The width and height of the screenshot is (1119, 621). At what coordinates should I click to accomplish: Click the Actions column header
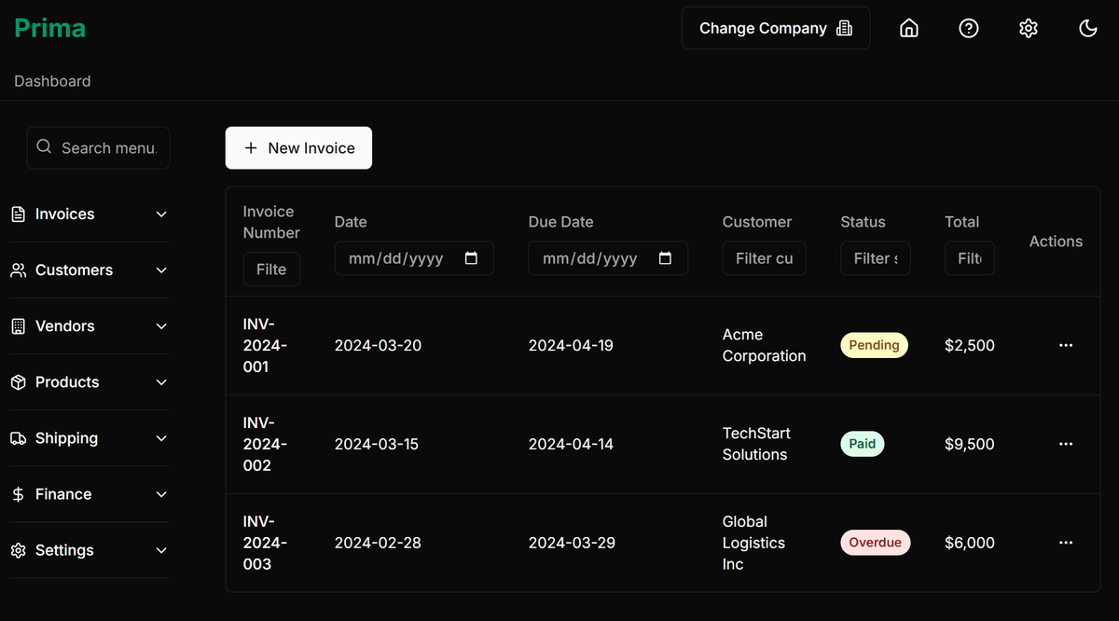pos(1056,241)
